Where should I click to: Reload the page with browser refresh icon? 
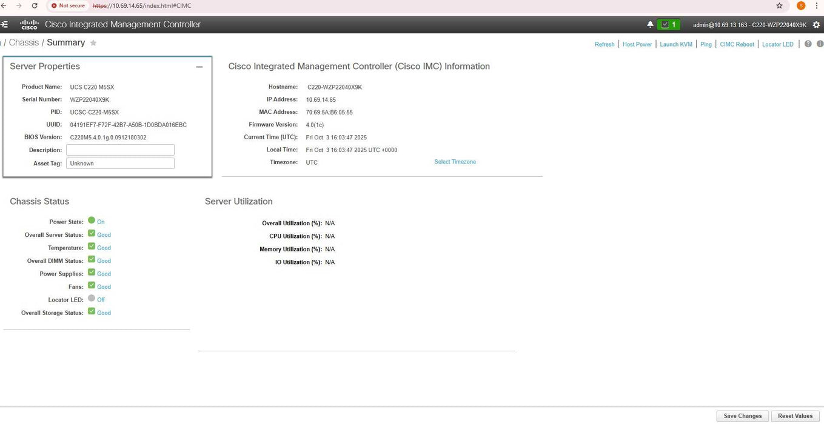click(35, 5)
